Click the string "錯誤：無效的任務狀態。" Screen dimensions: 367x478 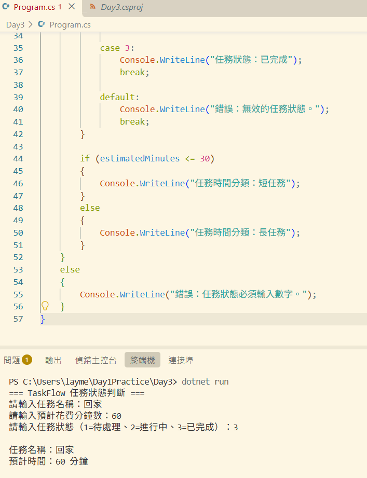265,109
